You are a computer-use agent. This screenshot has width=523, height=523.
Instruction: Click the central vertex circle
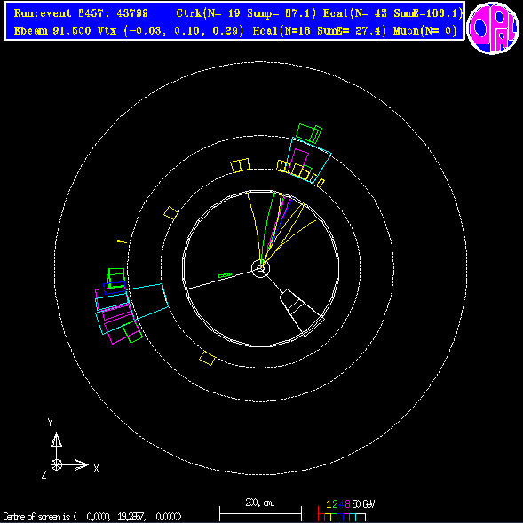pyautogui.click(x=260, y=268)
